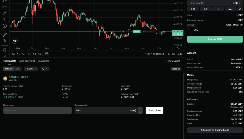The width and height of the screenshot is (244, 139).
Task: Click the Close price Best price field
Action: (x=37, y=110)
